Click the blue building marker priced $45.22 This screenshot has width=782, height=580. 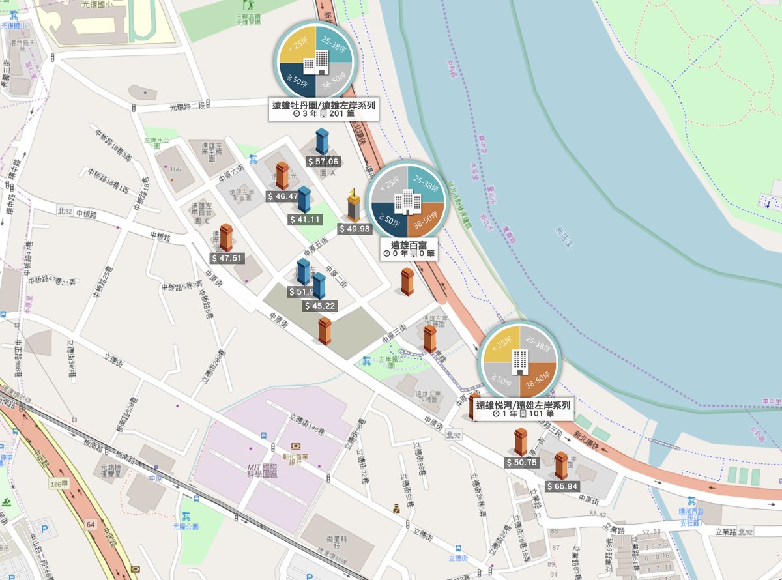coord(319,286)
